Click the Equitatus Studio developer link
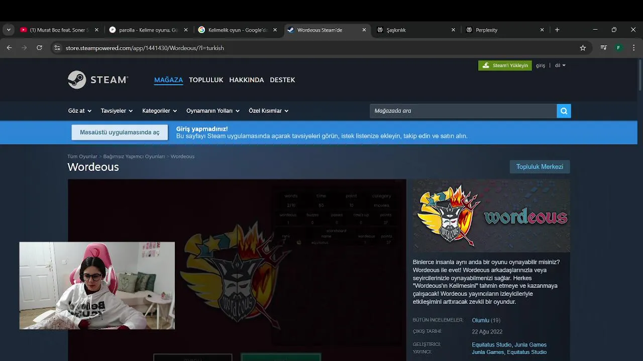Screen dimensions: 643x361 491,345
